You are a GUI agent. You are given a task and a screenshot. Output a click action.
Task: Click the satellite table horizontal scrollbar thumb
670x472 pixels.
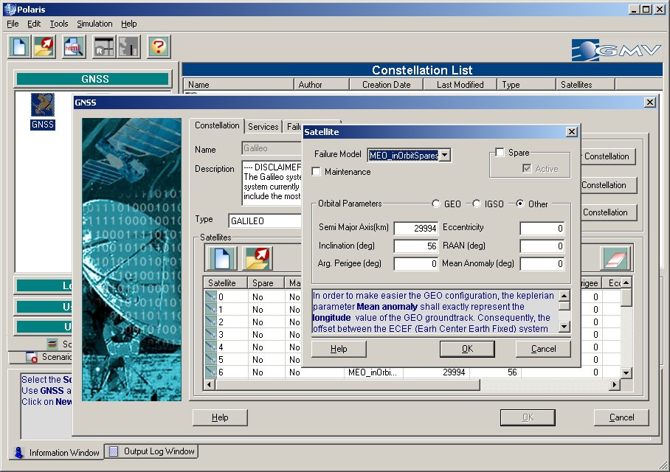[347, 384]
